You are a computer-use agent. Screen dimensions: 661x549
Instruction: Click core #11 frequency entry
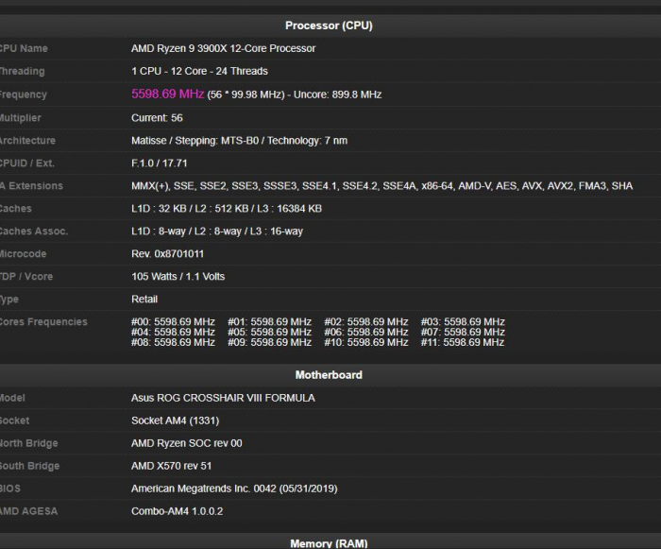(x=463, y=343)
